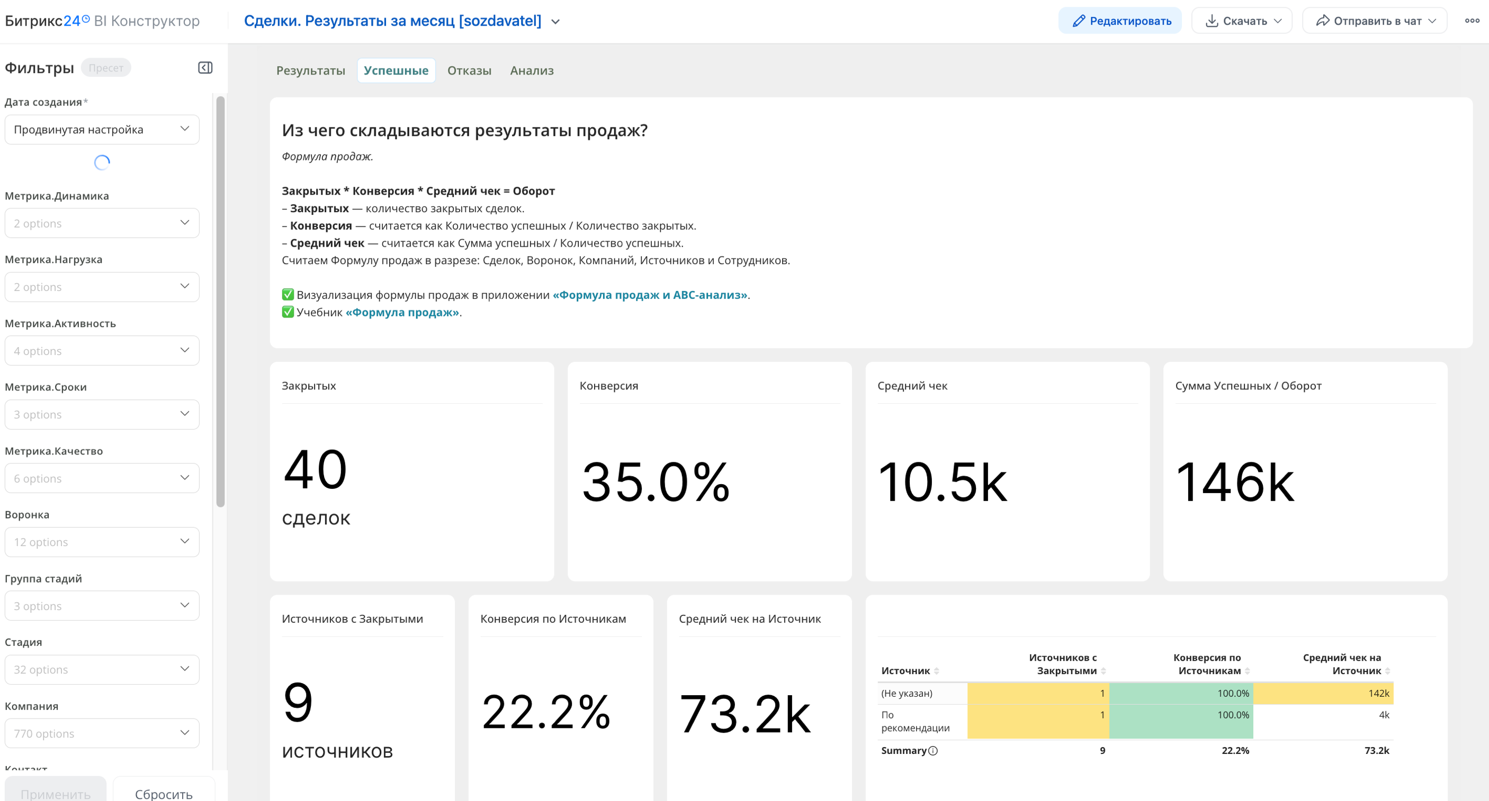Image resolution: width=1489 pixels, height=801 pixels.
Task: Sort by Конверсия по Источникам column
Action: click(x=1248, y=671)
